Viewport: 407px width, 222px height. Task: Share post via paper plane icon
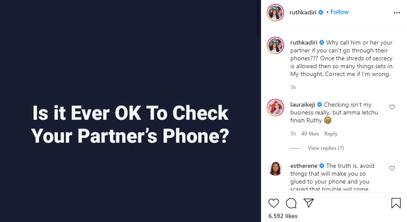coord(309,203)
